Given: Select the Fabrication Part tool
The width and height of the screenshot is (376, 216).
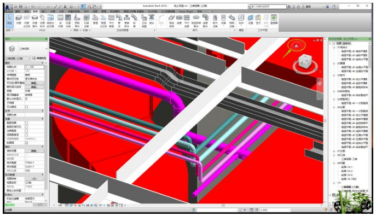Looking at the screenshot, I should 77,20.
